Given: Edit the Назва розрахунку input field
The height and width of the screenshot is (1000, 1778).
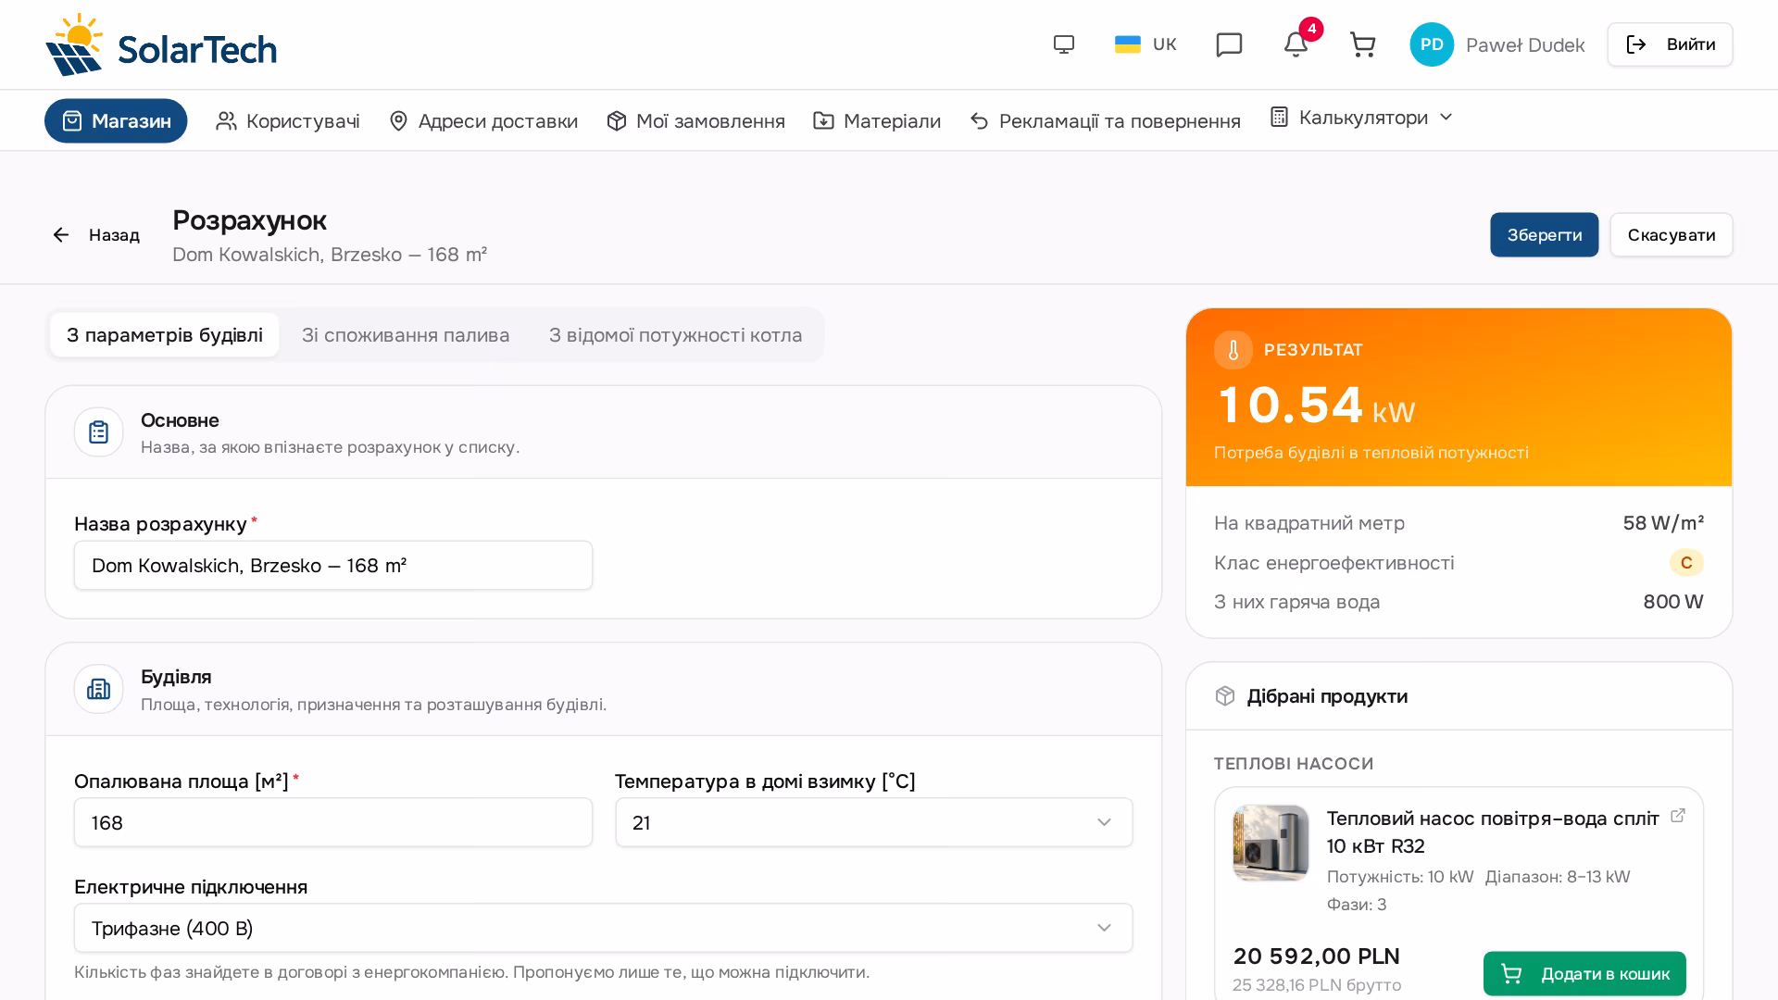Looking at the screenshot, I should (333, 566).
